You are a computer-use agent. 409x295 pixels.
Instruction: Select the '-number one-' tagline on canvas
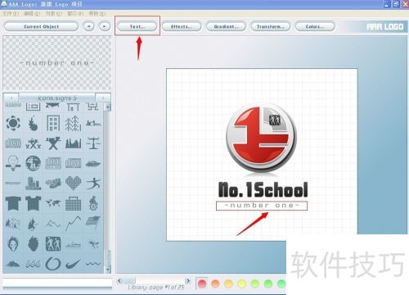pos(262,206)
